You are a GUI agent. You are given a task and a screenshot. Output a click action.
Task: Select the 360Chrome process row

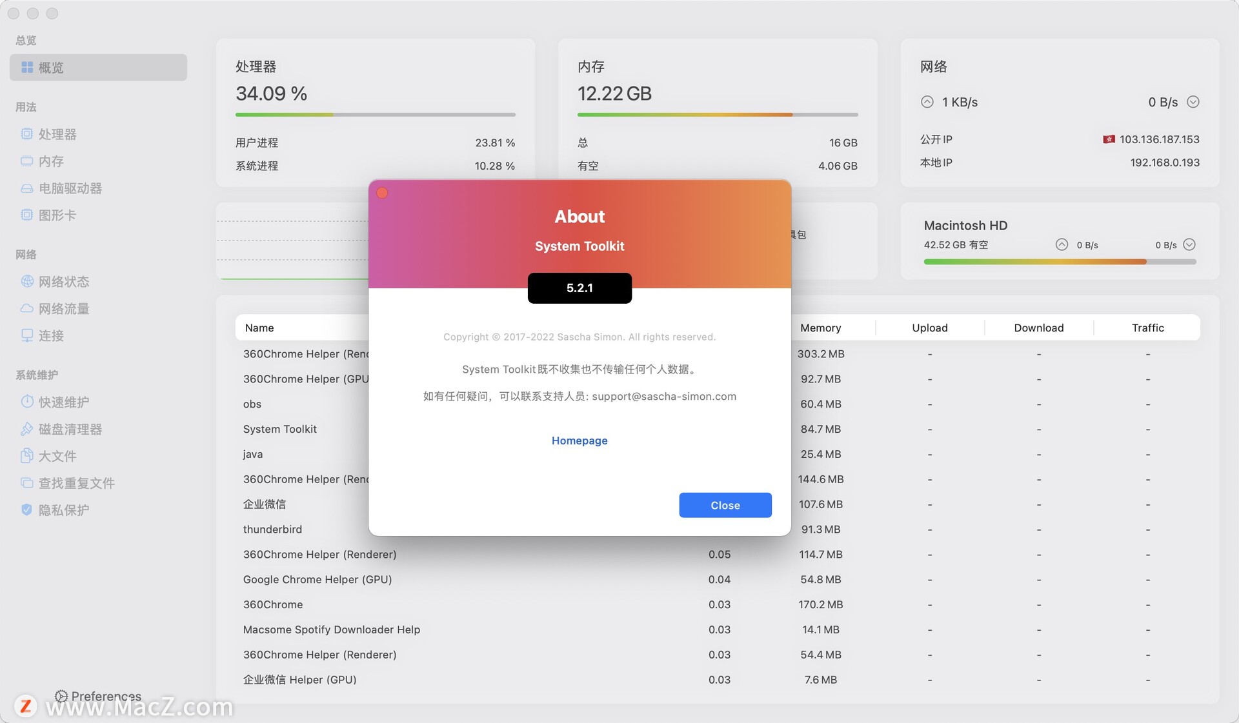718,604
